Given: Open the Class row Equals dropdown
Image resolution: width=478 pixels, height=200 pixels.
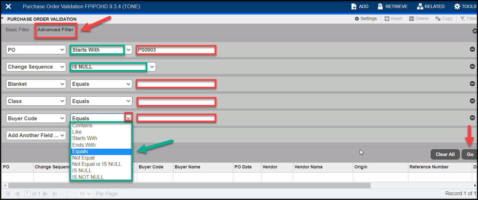Looking at the screenshot, I should click(x=101, y=101).
